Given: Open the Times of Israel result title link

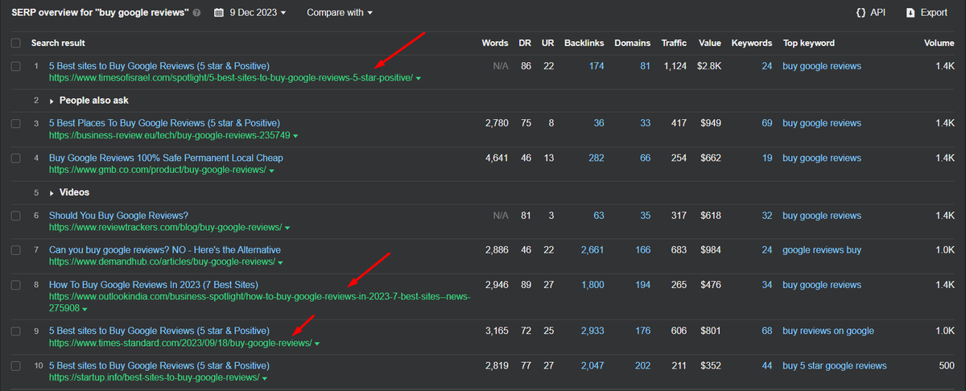Looking at the screenshot, I should point(159,66).
